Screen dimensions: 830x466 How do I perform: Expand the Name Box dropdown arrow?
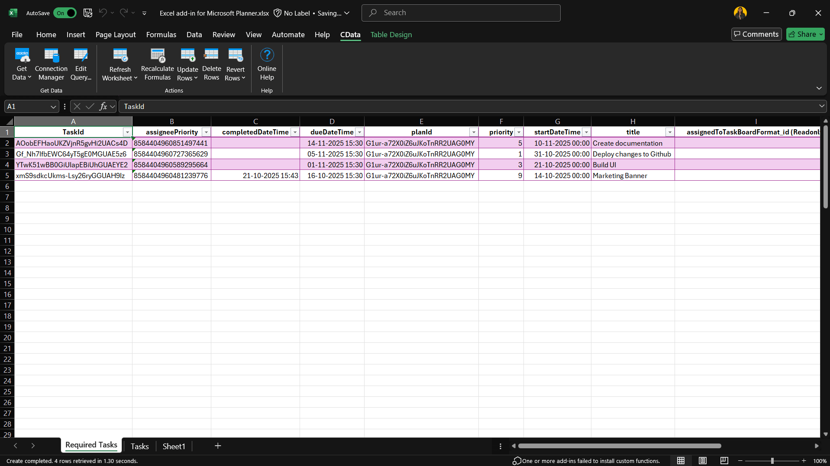(x=53, y=106)
